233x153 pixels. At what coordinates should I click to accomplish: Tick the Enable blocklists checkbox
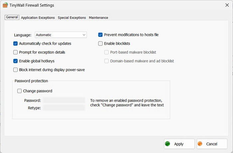[x=101, y=43]
